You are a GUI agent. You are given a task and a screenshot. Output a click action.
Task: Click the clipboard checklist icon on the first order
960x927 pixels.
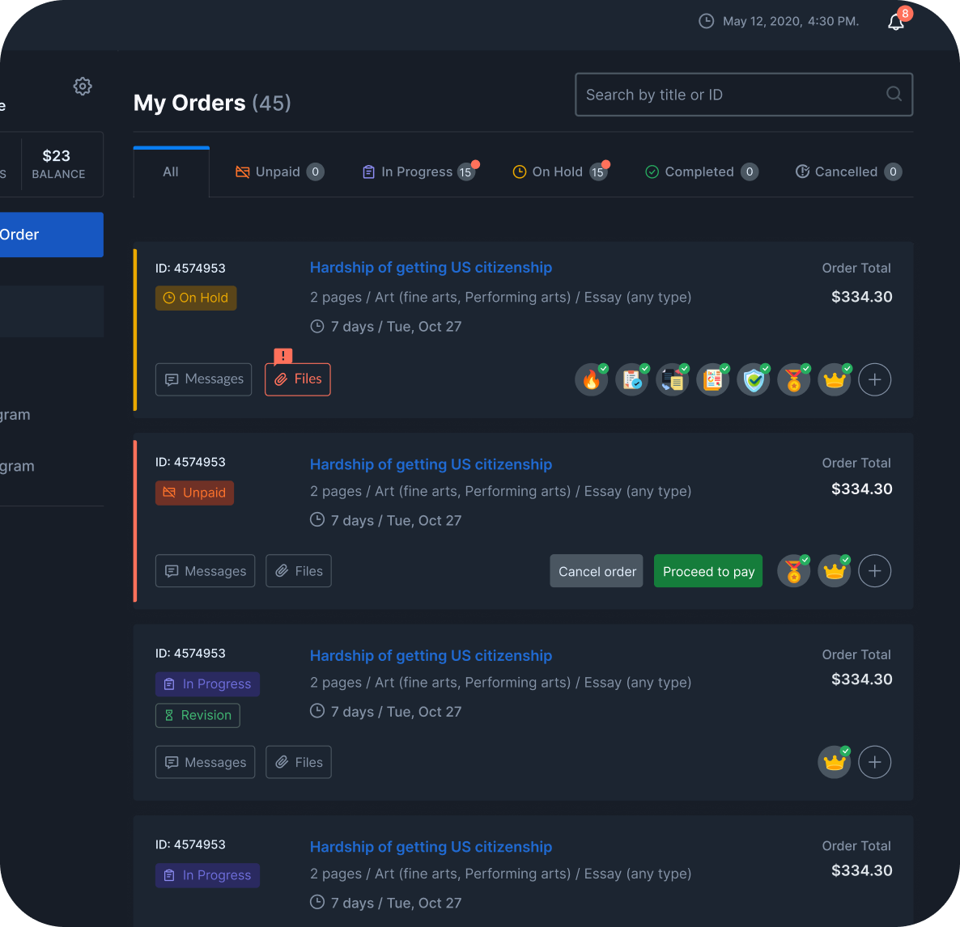click(632, 379)
